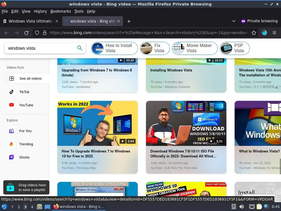This screenshot has width=281, height=211.
Task: Open the Download Windows 7/8/10/11 ISO thumbnail
Action: [186, 123]
